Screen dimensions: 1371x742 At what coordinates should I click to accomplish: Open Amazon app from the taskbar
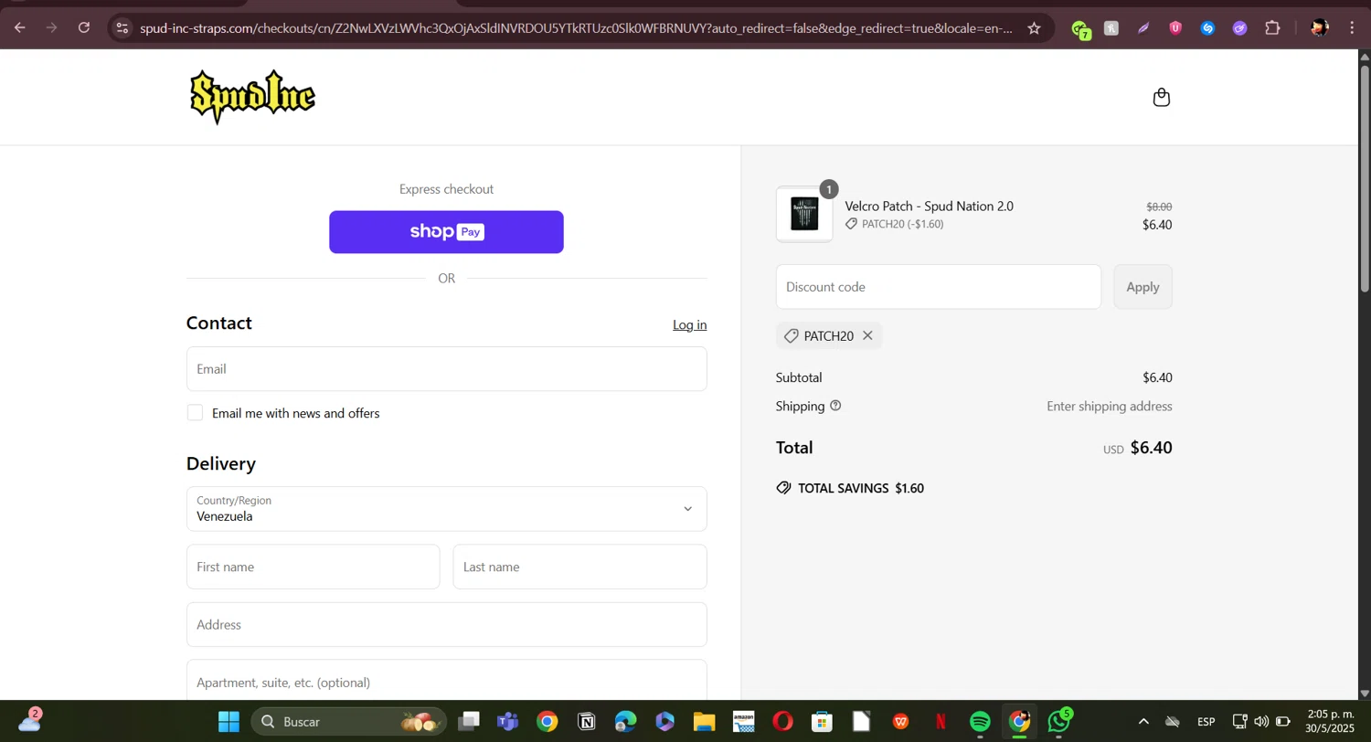pyautogui.click(x=743, y=722)
